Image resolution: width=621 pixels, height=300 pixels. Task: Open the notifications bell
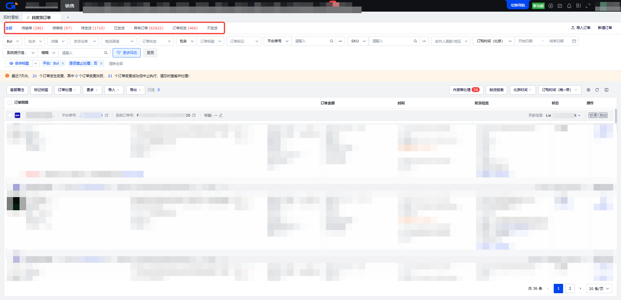click(x=569, y=6)
